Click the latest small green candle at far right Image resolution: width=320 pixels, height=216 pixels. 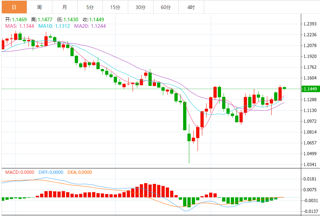[285, 88]
